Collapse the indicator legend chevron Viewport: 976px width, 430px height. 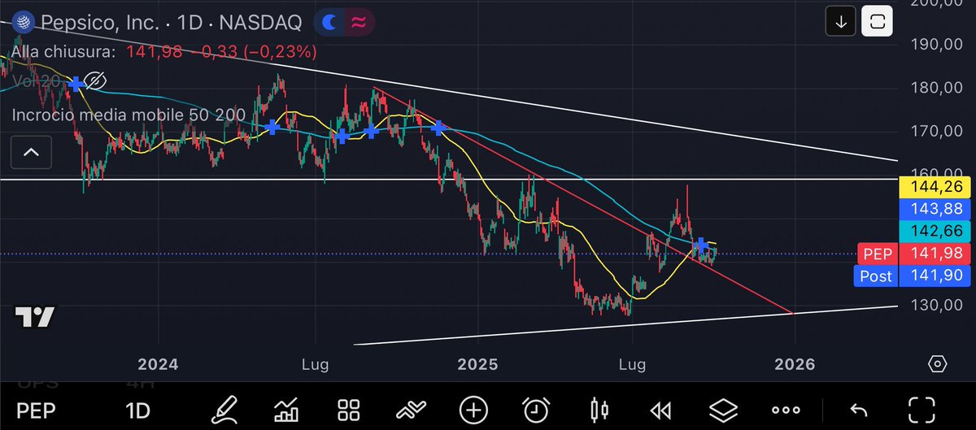pos(31,151)
